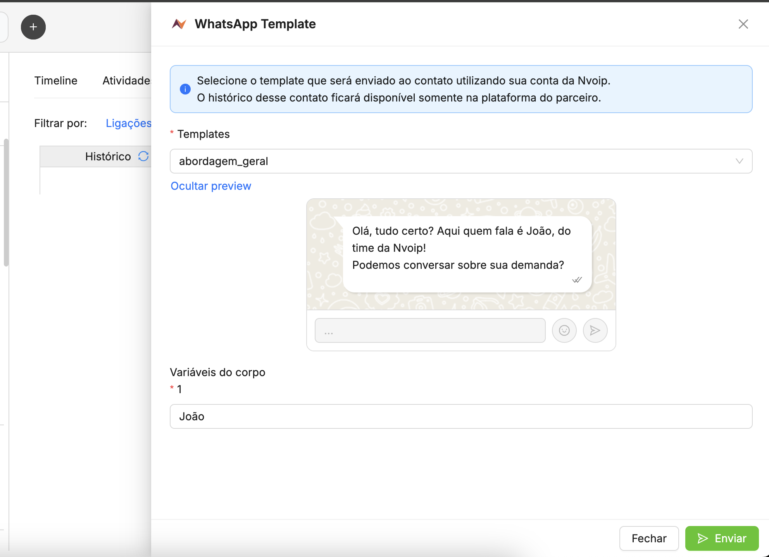Click the blue info icon

coord(185,89)
